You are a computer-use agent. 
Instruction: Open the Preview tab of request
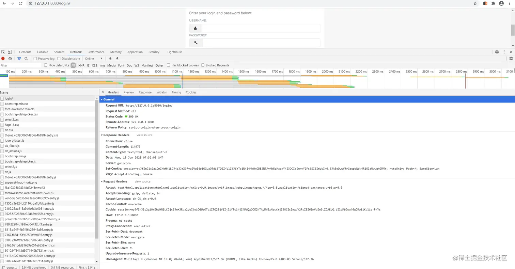129,92
